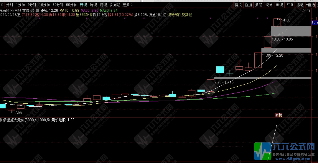Add stock via +自选 button
Viewport: 318px width, 163px height.
pos(311,5)
